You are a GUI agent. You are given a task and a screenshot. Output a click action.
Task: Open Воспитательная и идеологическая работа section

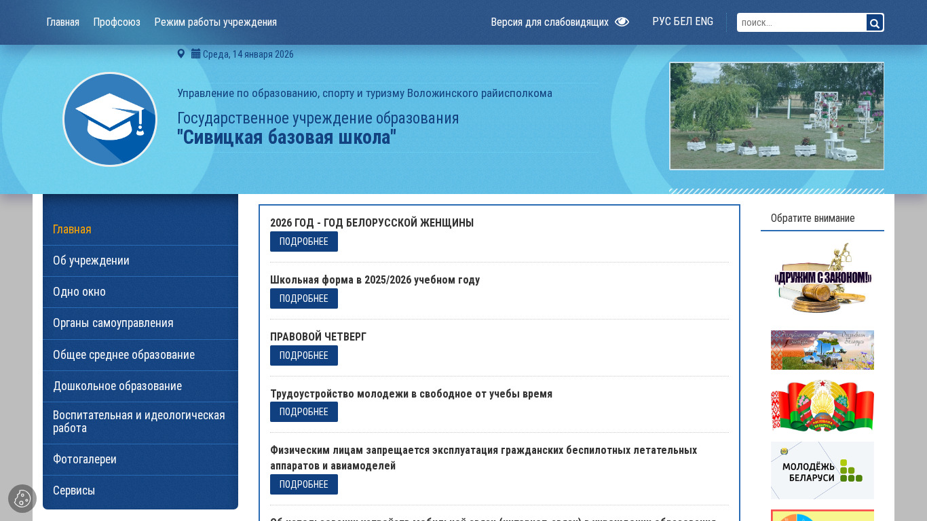[140, 423]
